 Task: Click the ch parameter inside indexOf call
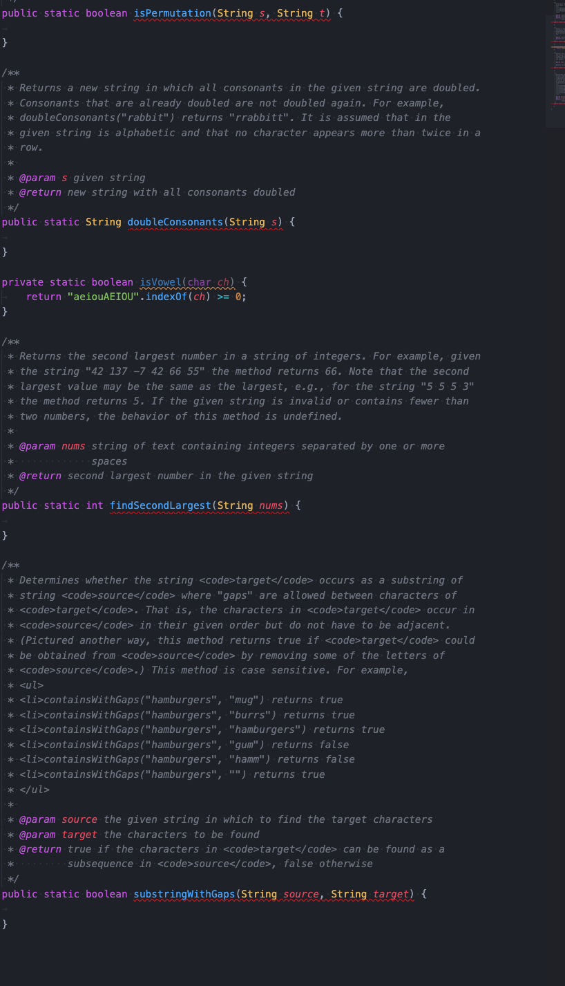tap(198, 296)
